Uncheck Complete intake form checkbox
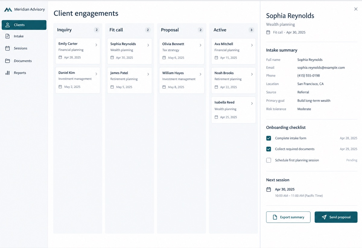The width and height of the screenshot is (362, 248). [x=268, y=138]
